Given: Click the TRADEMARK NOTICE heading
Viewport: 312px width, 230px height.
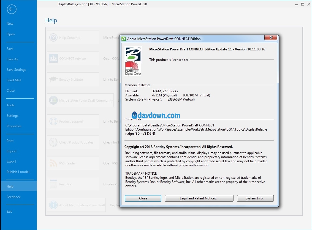Looking at the screenshot, I should click(141, 174).
